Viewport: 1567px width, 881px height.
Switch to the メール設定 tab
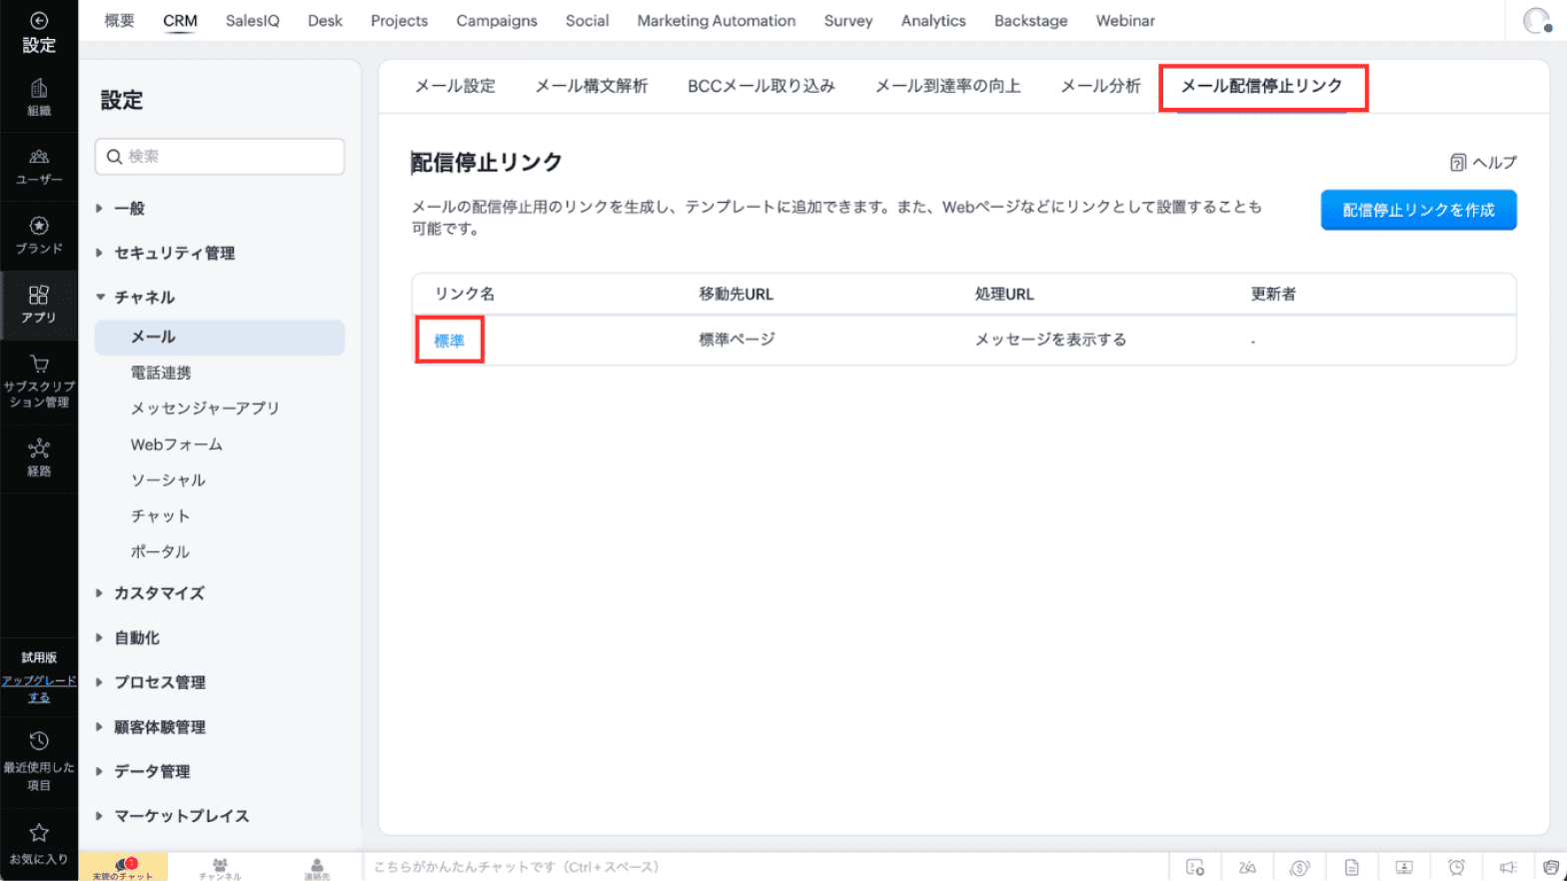coord(456,86)
